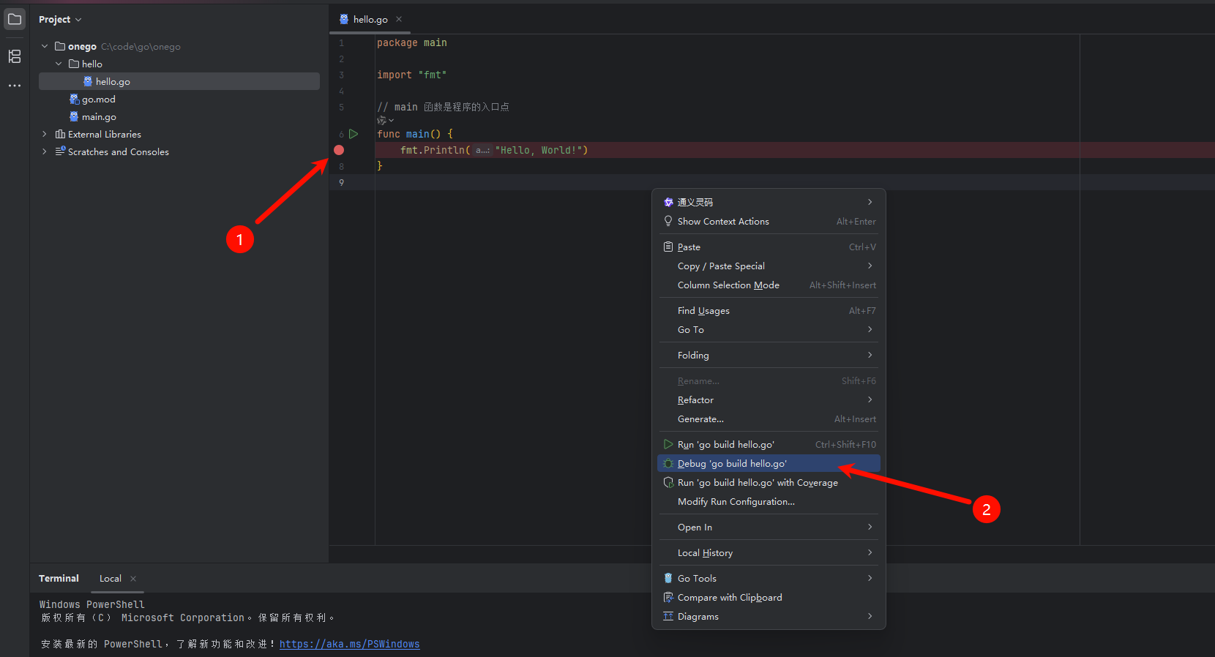Click the three-dots more tool windows icon
1215x657 pixels.
(15, 86)
